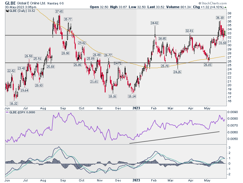Viewport: 243px width, 183px height.
Task: Click the 22.82 price annotation
Action: [11, 71]
